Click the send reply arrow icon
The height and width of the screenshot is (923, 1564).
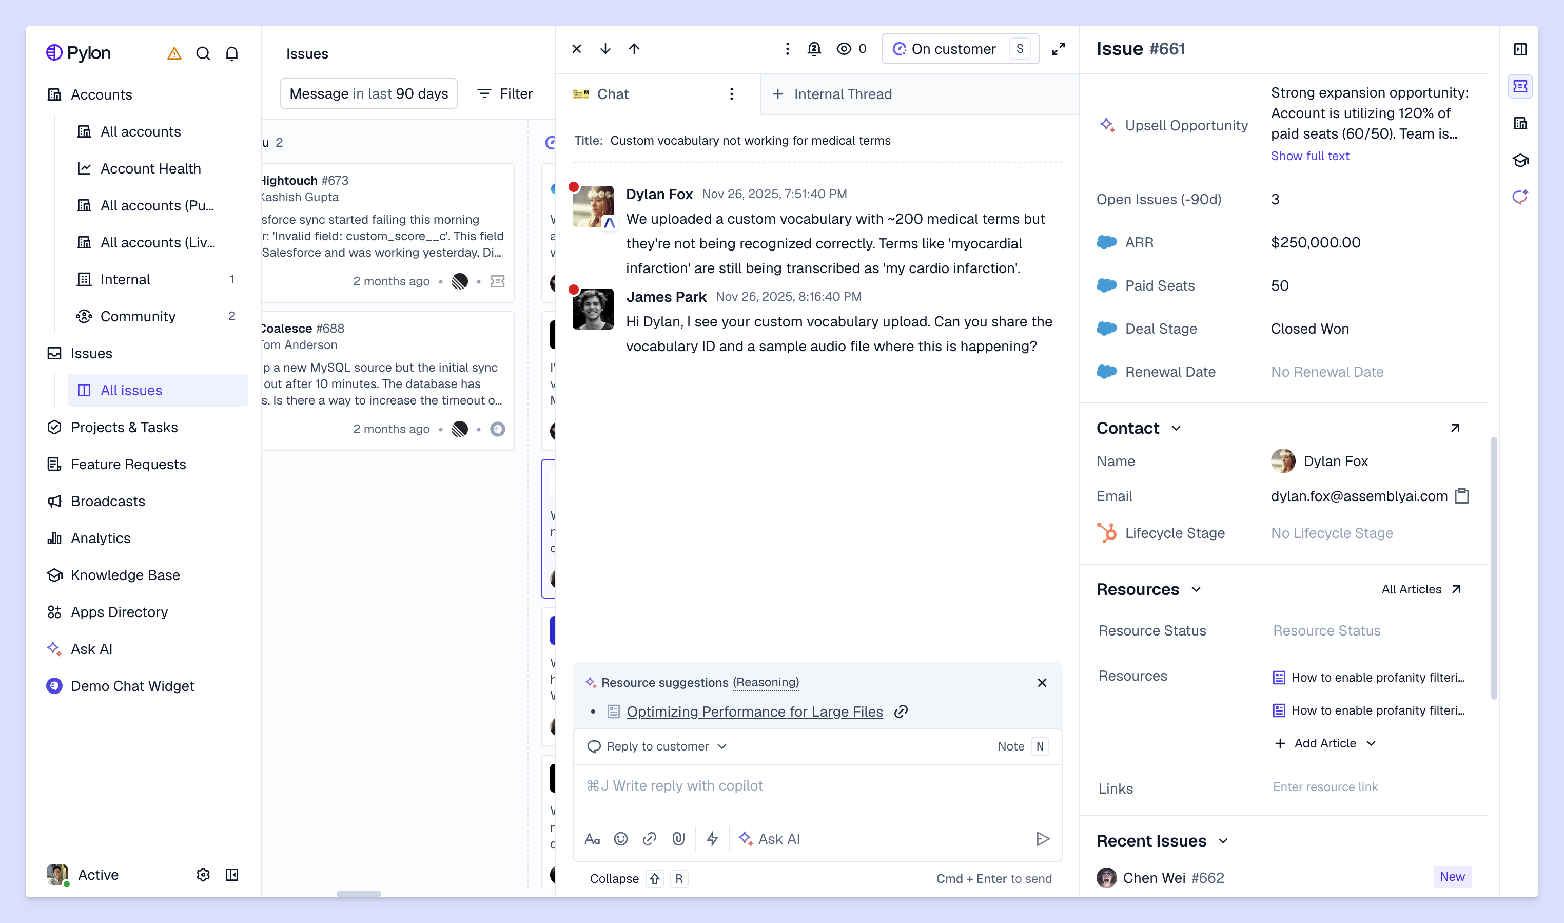point(1043,839)
